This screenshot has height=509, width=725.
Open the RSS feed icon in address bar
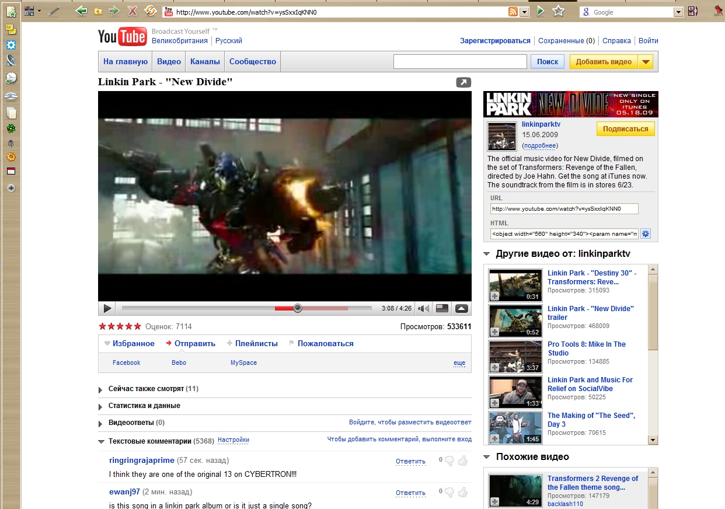click(x=513, y=12)
